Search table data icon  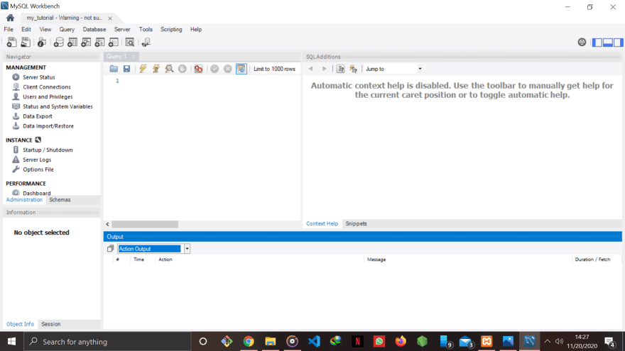pyautogui.click(x=130, y=42)
